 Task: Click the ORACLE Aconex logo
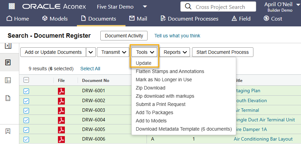[54, 7]
